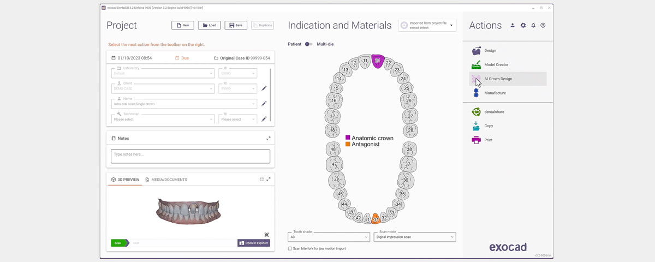Edit Name with pencil icon
The height and width of the screenshot is (262, 655).
tap(264, 104)
